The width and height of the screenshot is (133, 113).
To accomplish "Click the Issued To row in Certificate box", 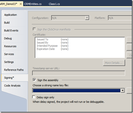I will click(52, 39).
